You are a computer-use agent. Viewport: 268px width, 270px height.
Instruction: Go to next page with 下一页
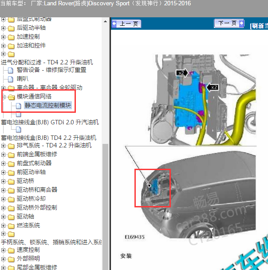coord(229,23)
